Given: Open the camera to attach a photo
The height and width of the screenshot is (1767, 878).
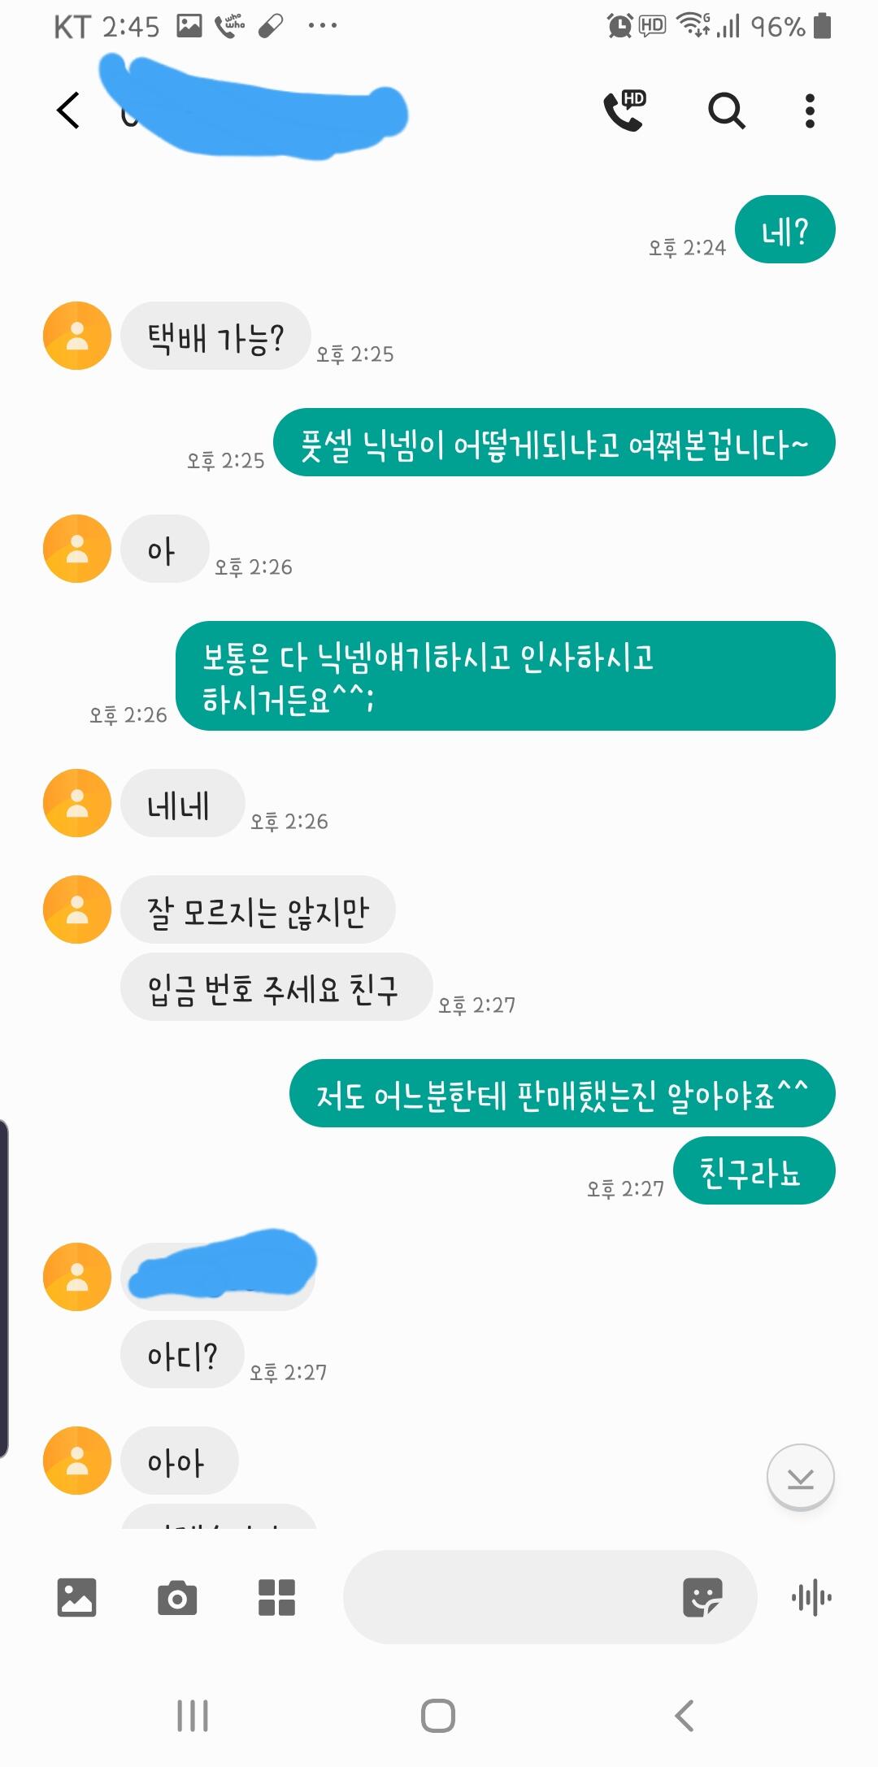Looking at the screenshot, I should tap(177, 1597).
